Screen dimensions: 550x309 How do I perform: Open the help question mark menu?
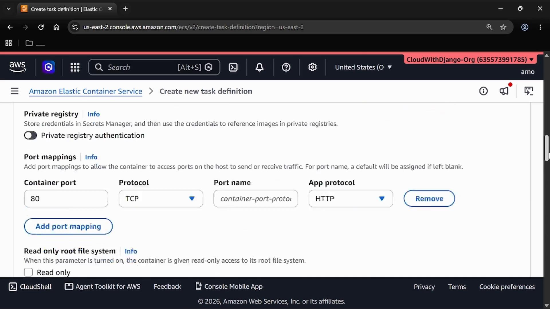(286, 67)
